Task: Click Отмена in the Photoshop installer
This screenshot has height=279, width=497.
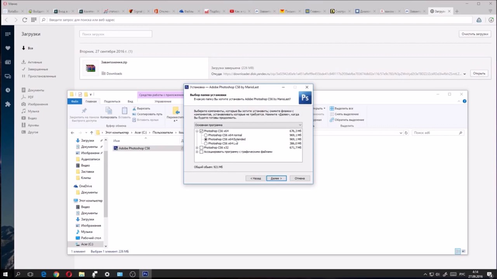Action: coord(299,178)
